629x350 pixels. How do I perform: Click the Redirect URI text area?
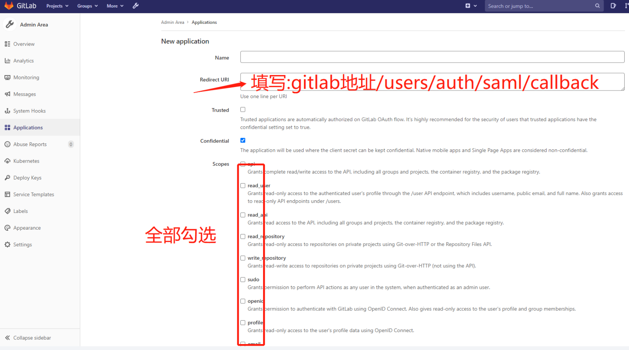point(432,82)
